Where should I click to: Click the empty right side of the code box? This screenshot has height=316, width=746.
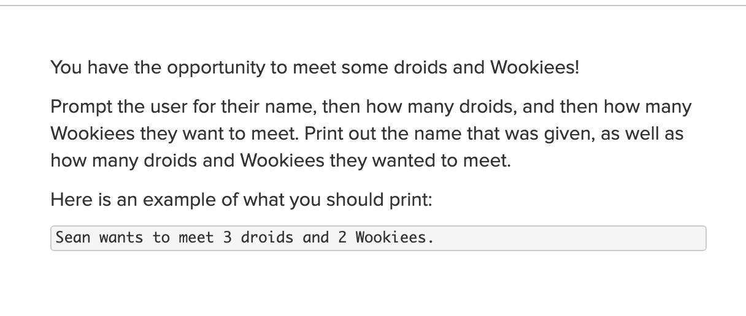click(571, 238)
